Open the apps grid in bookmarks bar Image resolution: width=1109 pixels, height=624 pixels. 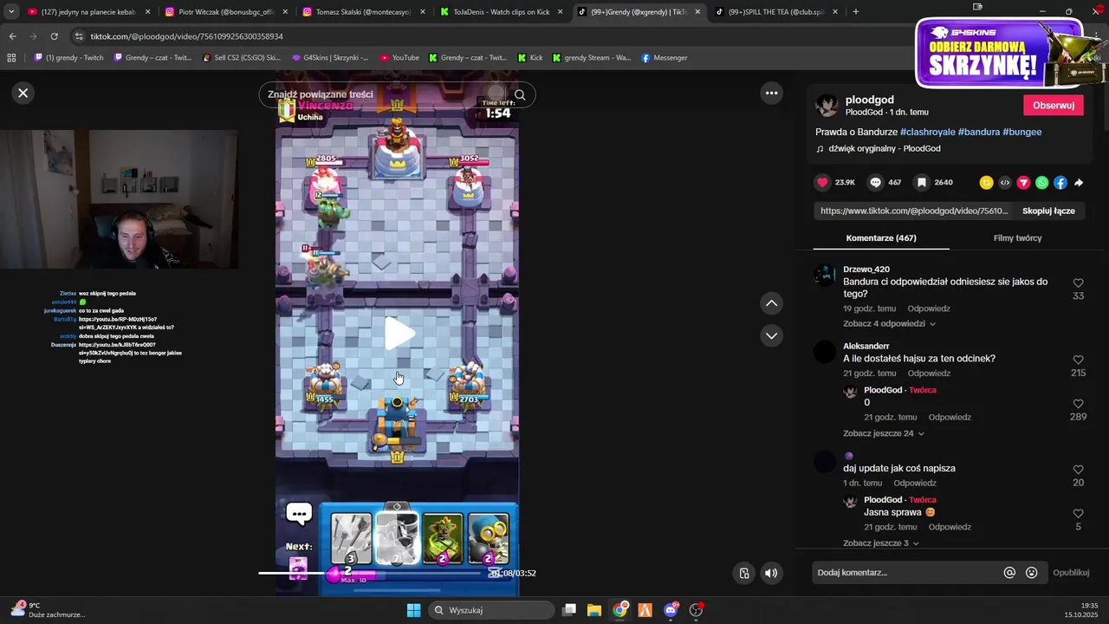tap(11, 58)
